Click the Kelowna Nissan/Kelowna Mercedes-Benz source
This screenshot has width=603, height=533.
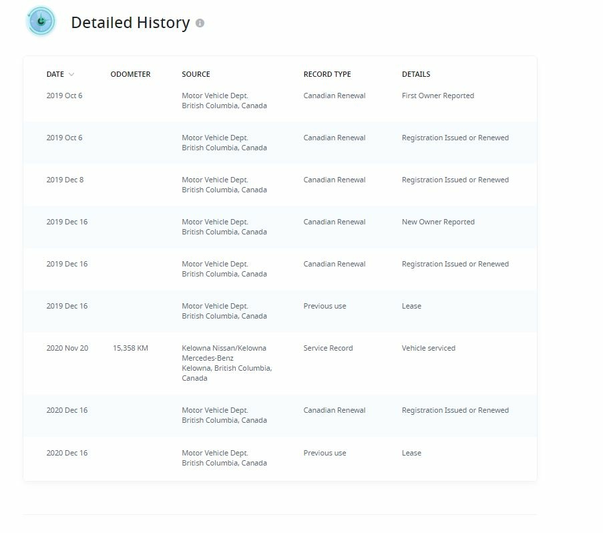point(227,363)
